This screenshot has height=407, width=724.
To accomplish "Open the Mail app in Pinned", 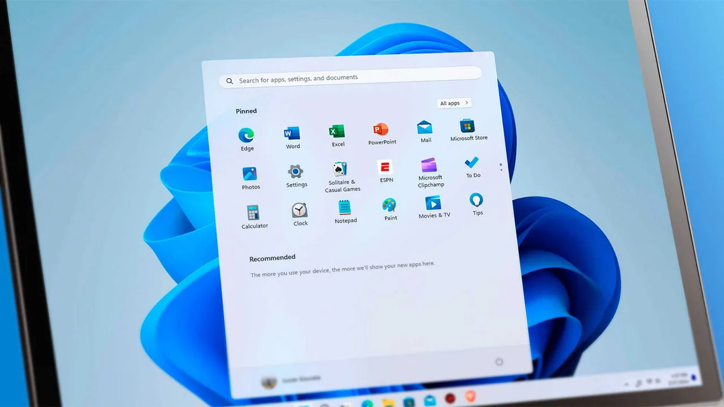I will click(425, 131).
